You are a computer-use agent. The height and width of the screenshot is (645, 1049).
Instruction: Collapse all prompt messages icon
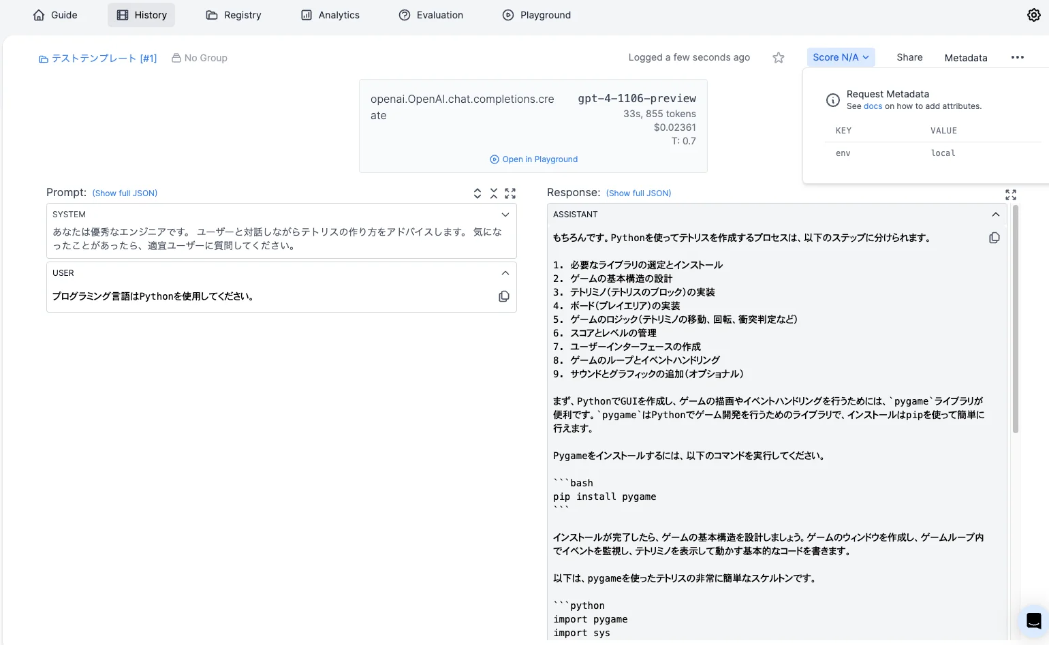tap(494, 193)
